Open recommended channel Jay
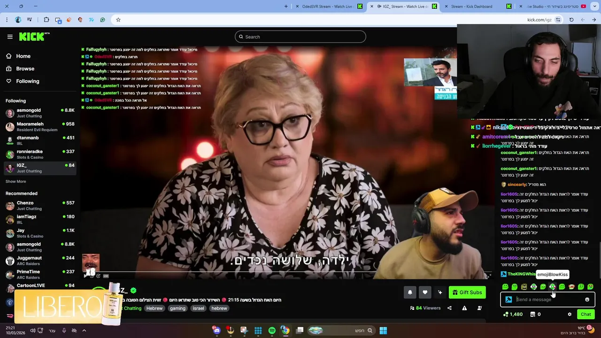 (x=39, y=233)
